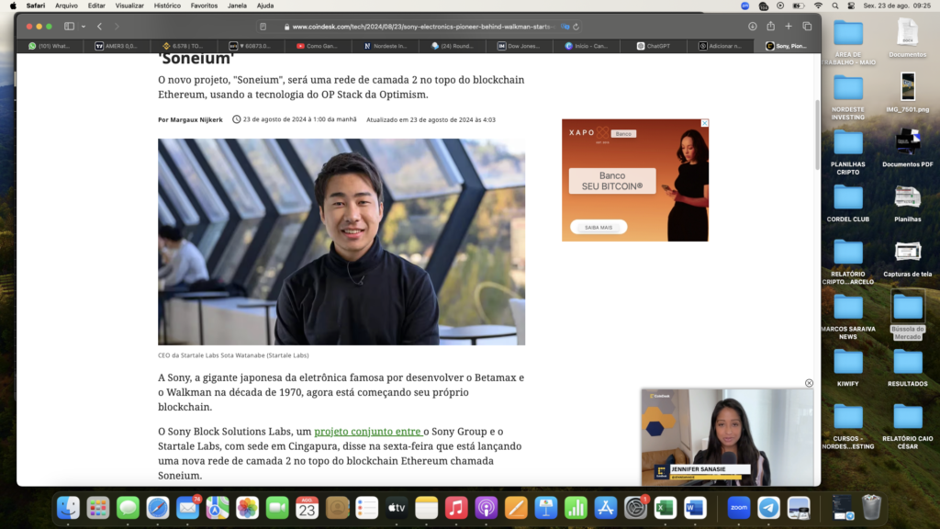Image resolution: width=940 pixels, height=529 pixels.
Task: Switch to the ChatGPT tab
Action: pyautogui.click(x=654, y=46)
